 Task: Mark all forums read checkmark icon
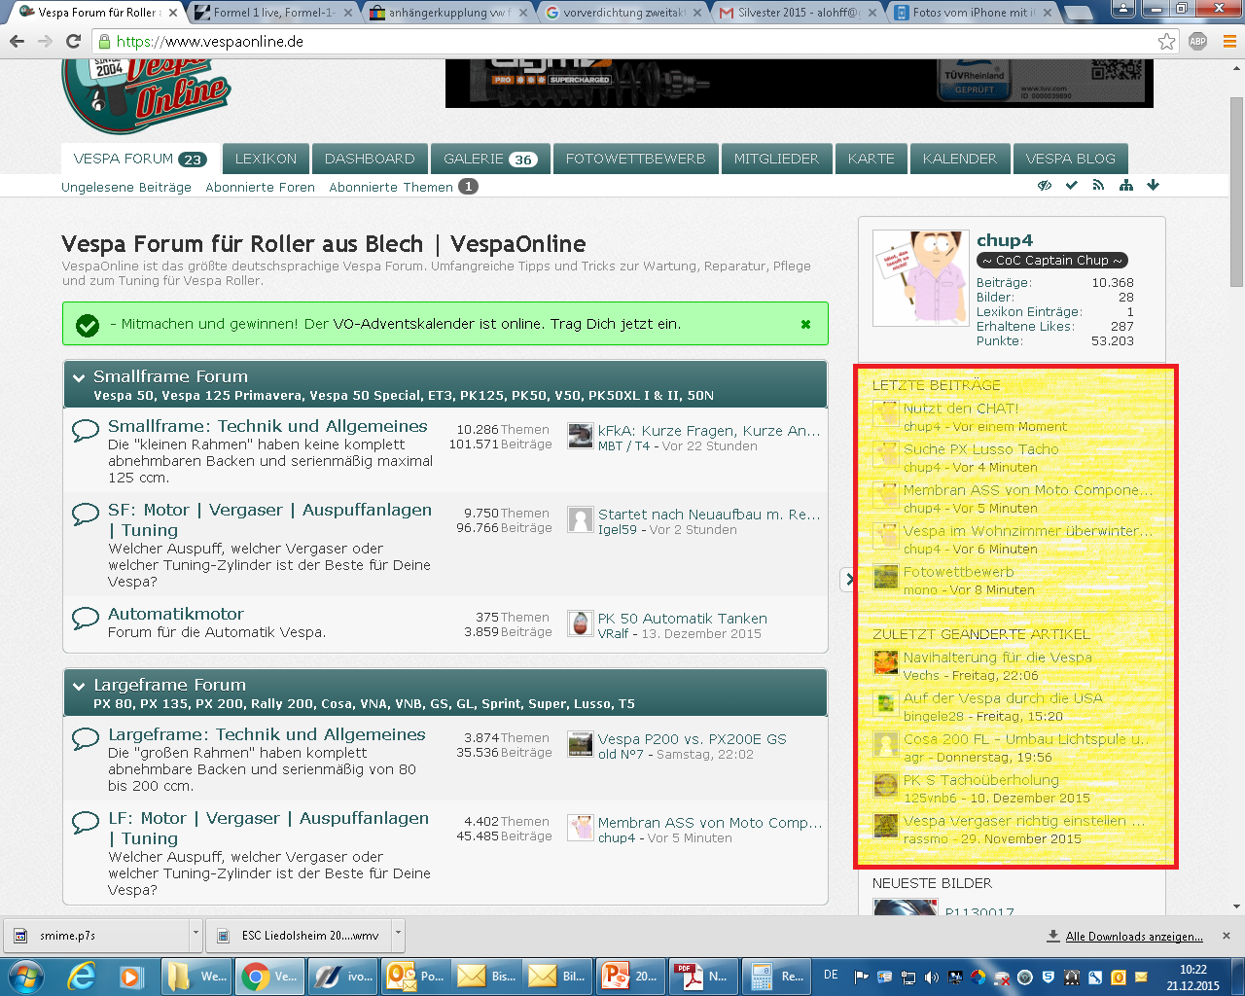point(1071,185)
